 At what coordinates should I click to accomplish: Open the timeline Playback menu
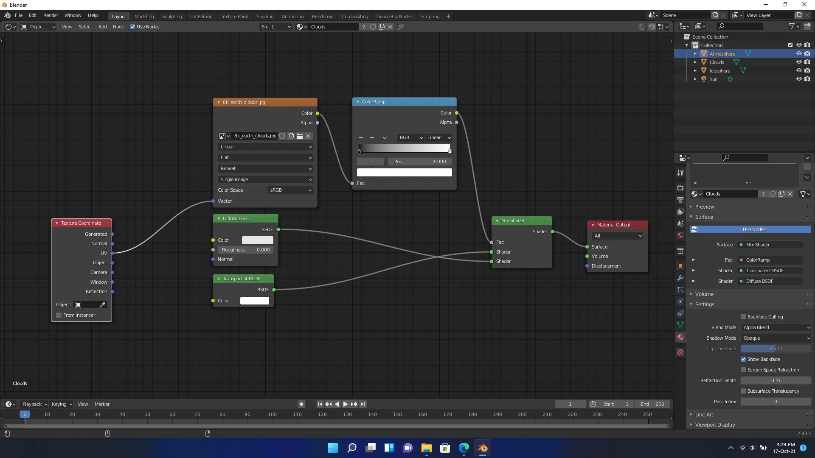click(x=34, y=404)
